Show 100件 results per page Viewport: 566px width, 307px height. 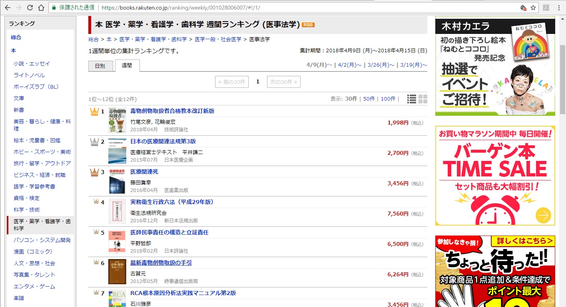click(x=388, y=99)
